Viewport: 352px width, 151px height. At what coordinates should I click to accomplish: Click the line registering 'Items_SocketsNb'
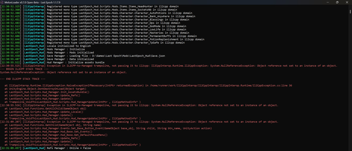89,10
